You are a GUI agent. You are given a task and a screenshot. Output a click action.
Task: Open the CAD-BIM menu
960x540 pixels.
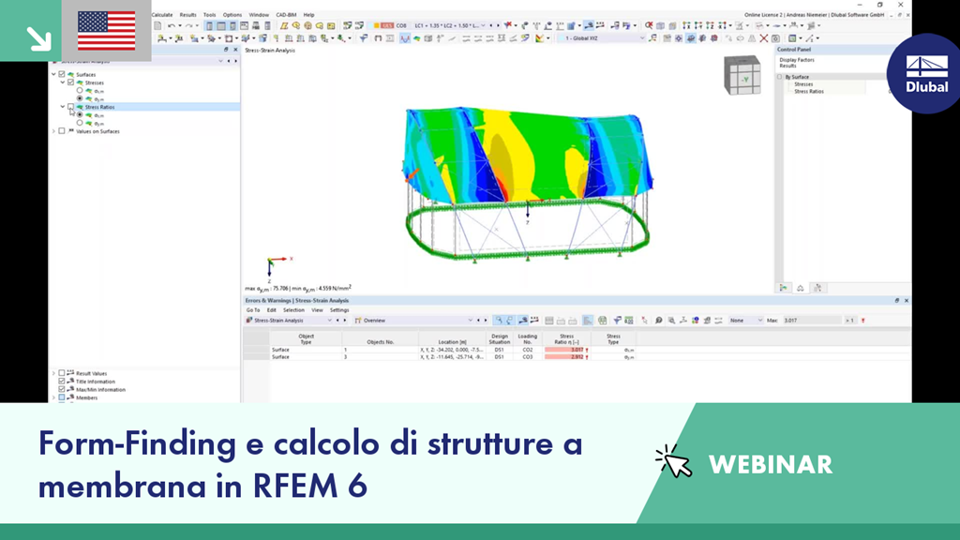pyautogui.click(x=284, y=15)
